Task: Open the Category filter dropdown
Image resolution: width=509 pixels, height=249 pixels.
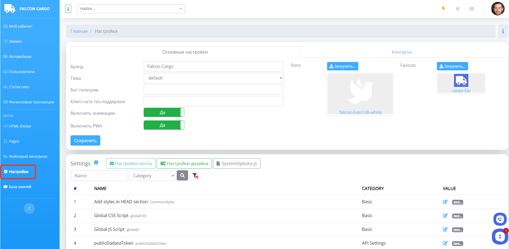Action: pos(152,176)
